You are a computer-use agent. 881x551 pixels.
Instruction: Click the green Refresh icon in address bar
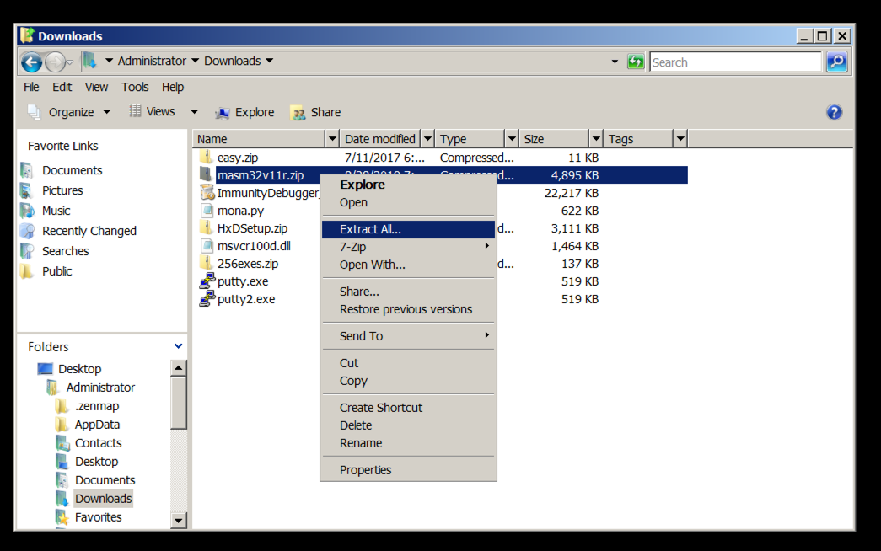pos(636,62)
